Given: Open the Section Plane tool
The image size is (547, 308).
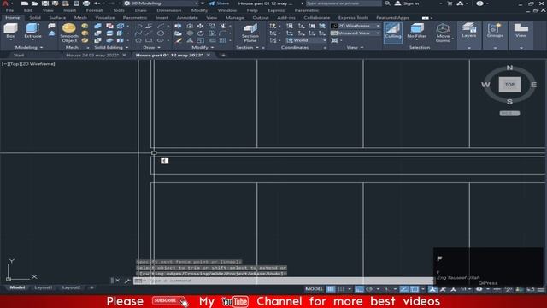Looking at the screenshot, I should pos(250,33).
